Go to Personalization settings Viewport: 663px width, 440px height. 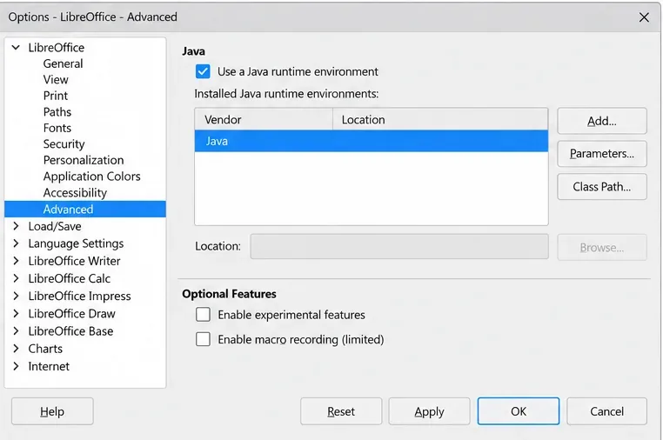point(84,160)
